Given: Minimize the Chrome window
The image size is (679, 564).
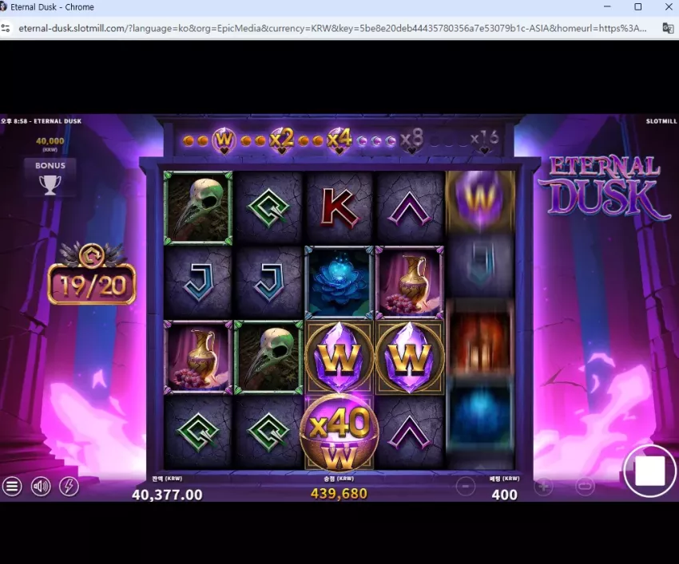Looking at the screenshot, I should click(607, 7).
